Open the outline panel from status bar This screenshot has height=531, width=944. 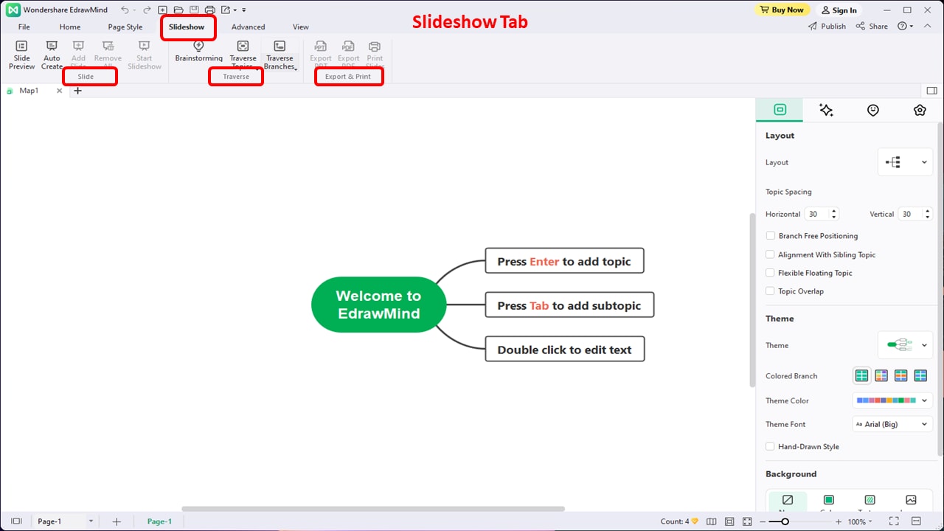[16, 521]
